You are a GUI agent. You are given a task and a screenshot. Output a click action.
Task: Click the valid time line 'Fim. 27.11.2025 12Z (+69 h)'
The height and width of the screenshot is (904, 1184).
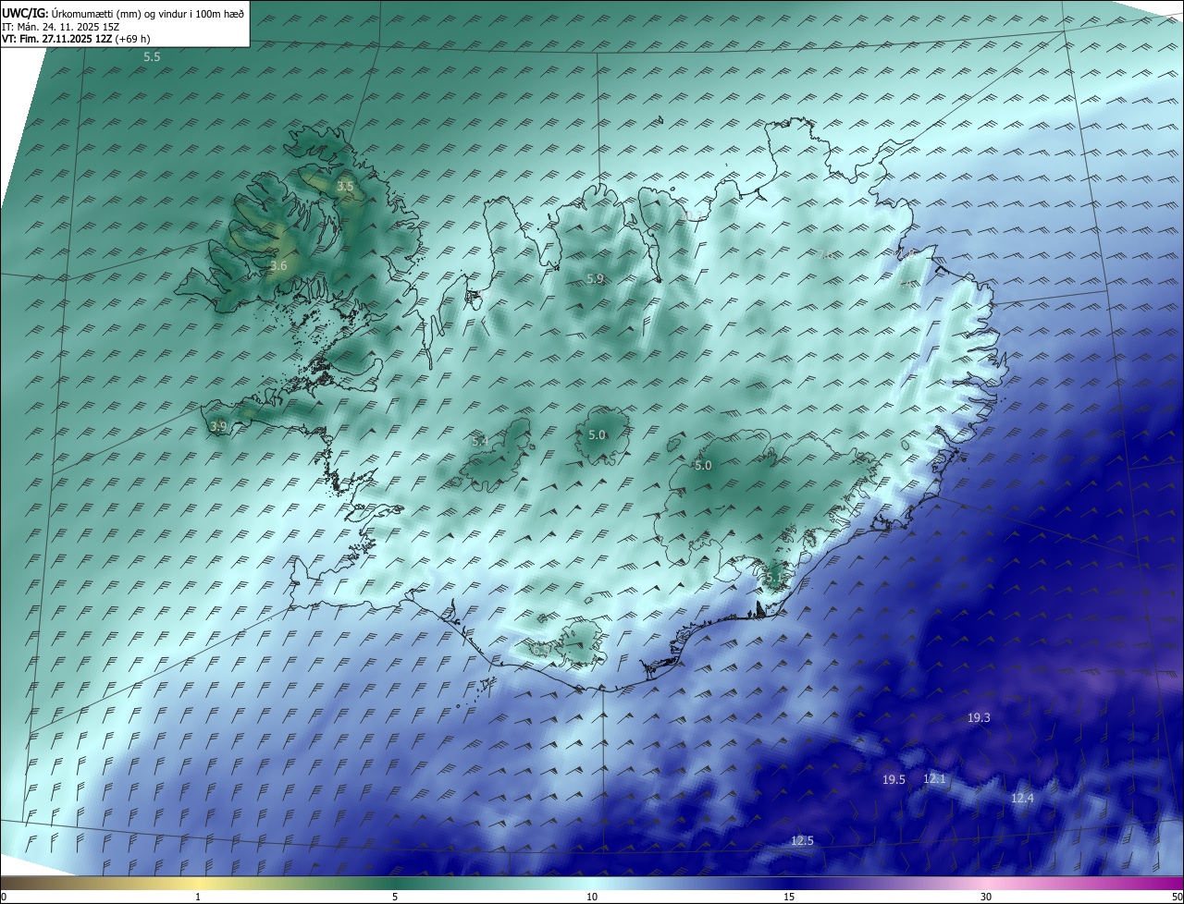[x=84, y=39]
